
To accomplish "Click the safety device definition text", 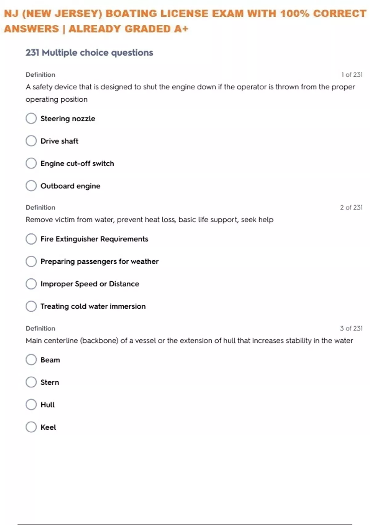I will (190, 93).
